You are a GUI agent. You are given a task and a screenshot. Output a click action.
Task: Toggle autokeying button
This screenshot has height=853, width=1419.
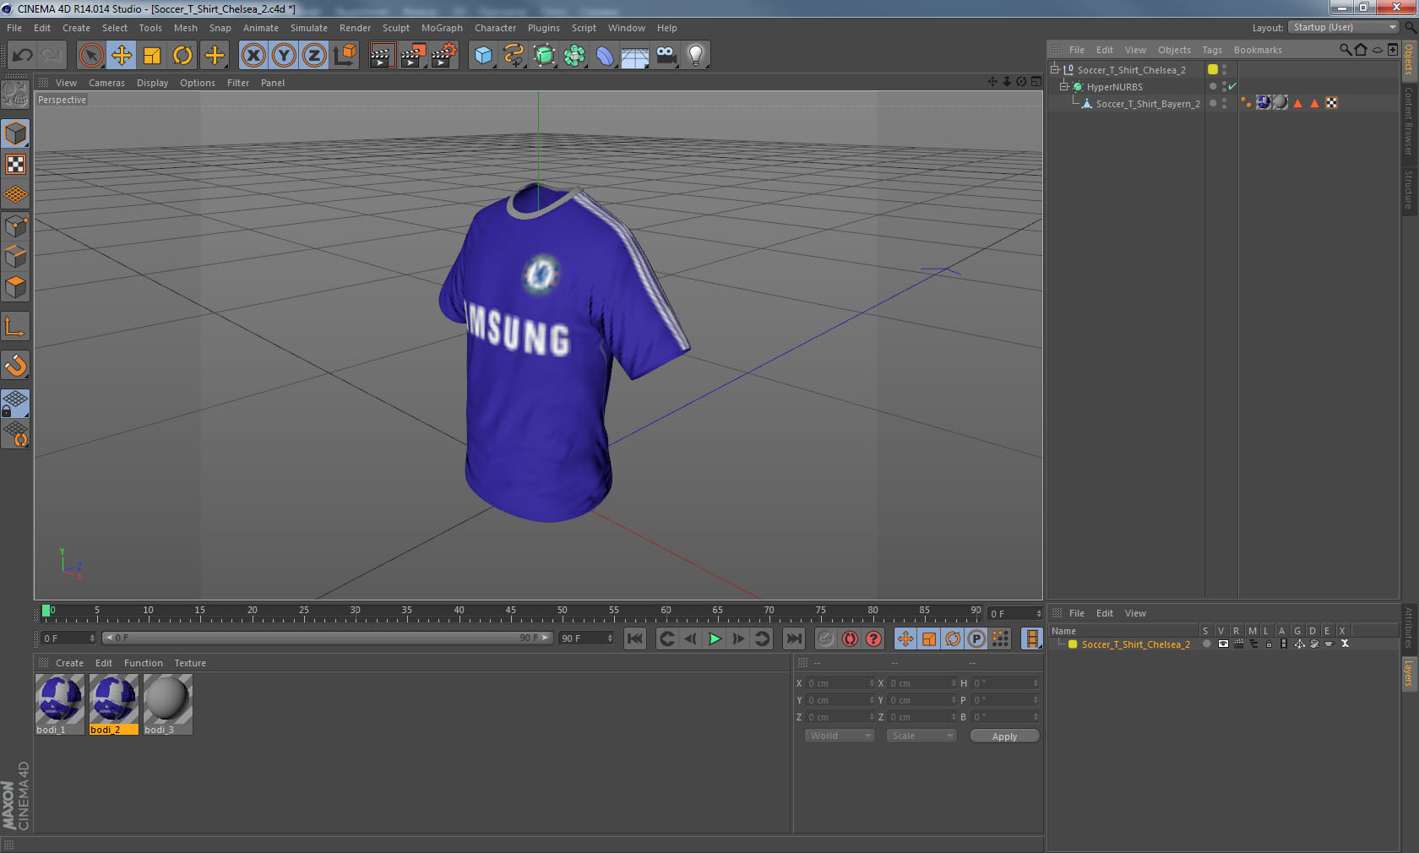pos(850,638)
